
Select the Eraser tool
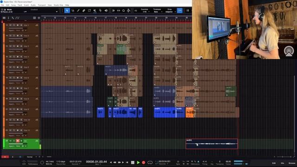[x=84, y=11]
